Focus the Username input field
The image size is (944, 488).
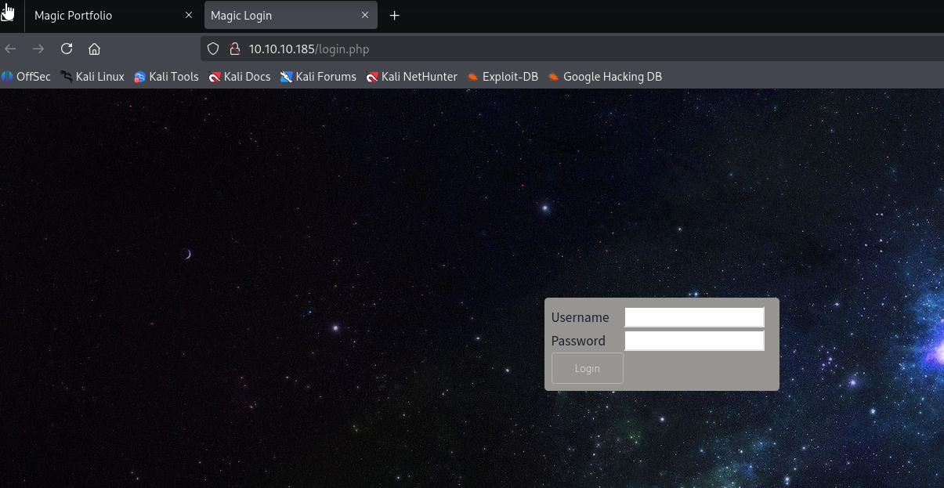tap(694, 317)
